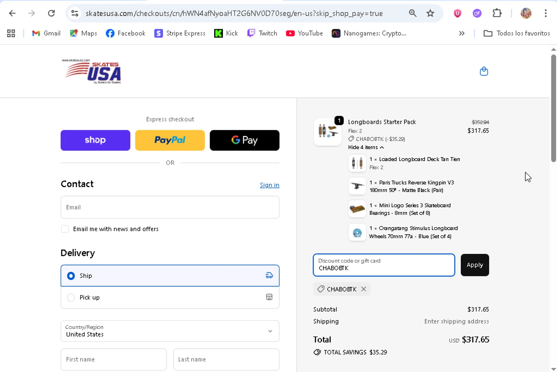Click the shipping truck icon

269,275
